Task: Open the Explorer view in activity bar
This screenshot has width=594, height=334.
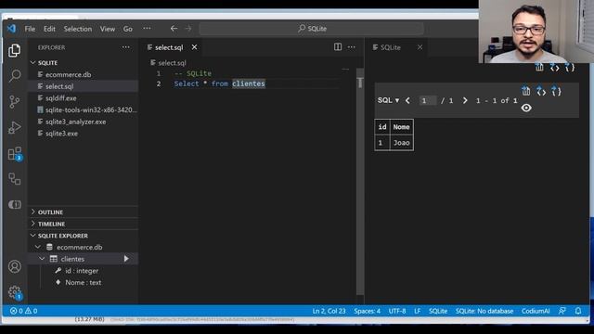Action: pos(15,50)
